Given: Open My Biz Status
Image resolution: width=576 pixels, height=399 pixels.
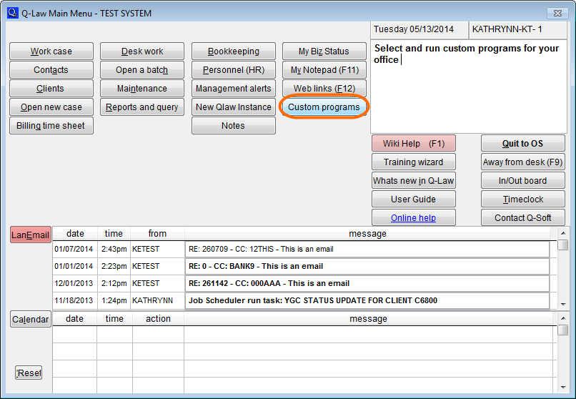Looking at the screenshot, I should tap(324, 51).
